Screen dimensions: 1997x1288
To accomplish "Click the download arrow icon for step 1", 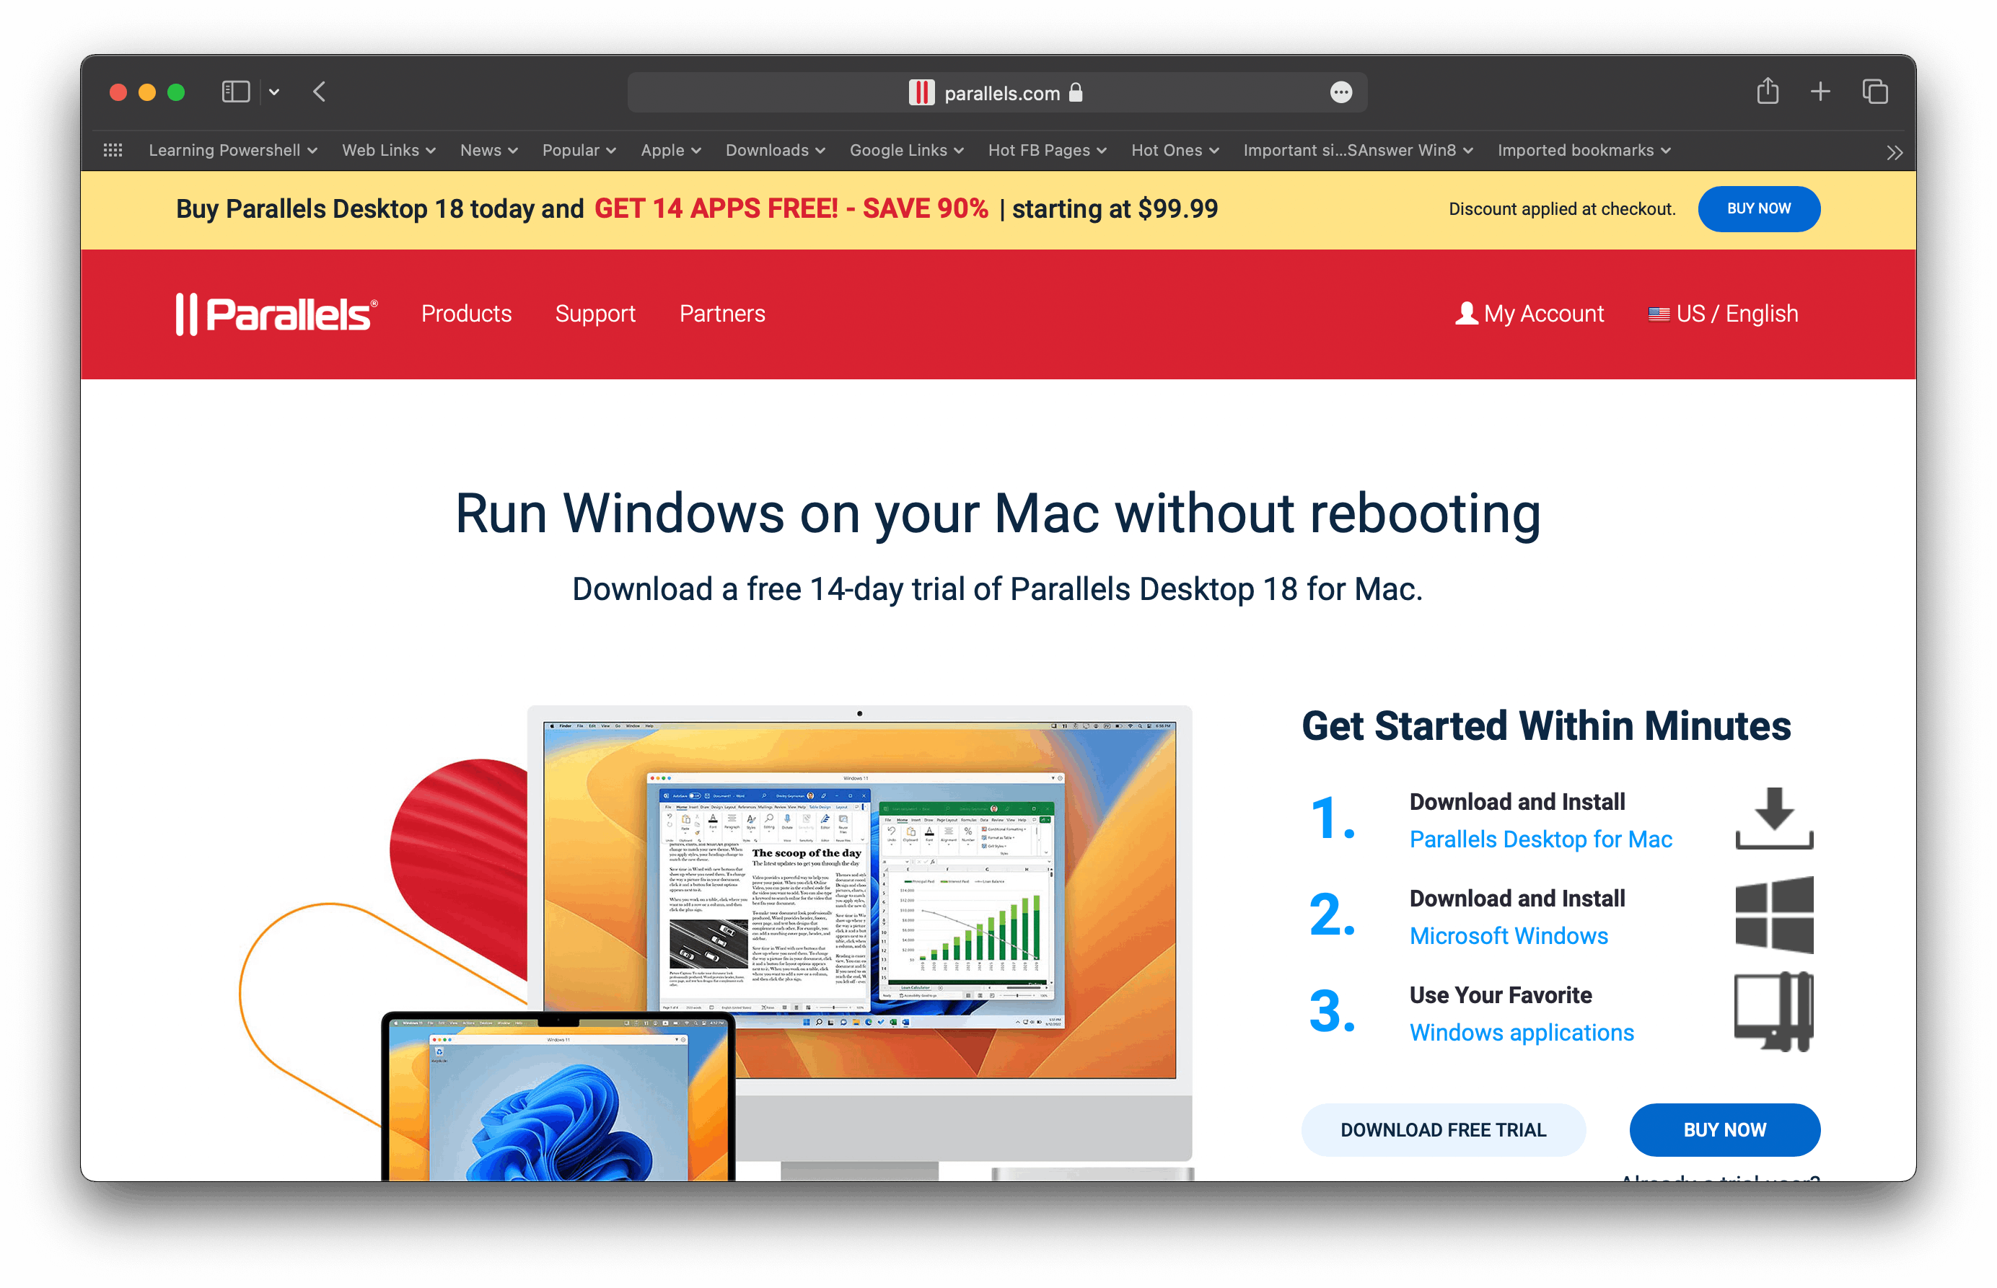I will [1773, 818].
